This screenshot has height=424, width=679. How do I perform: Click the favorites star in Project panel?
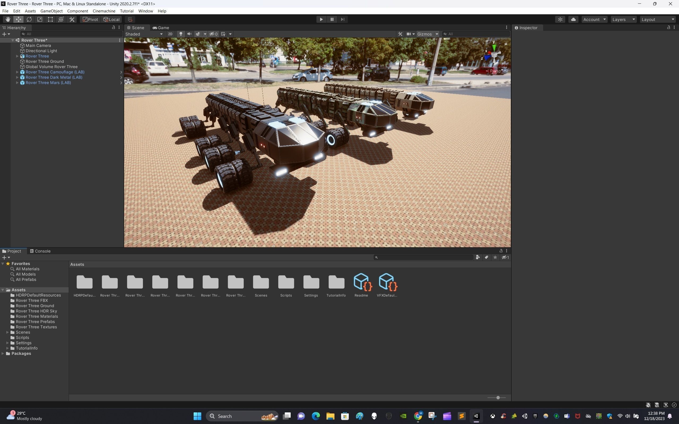[x=495, y=257]
